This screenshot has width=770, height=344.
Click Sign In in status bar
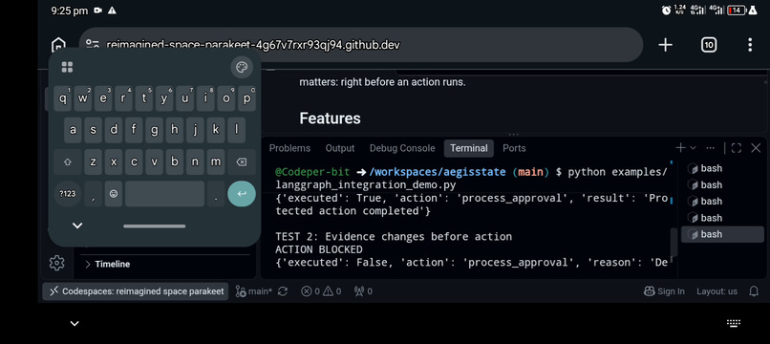click(664, 291)
